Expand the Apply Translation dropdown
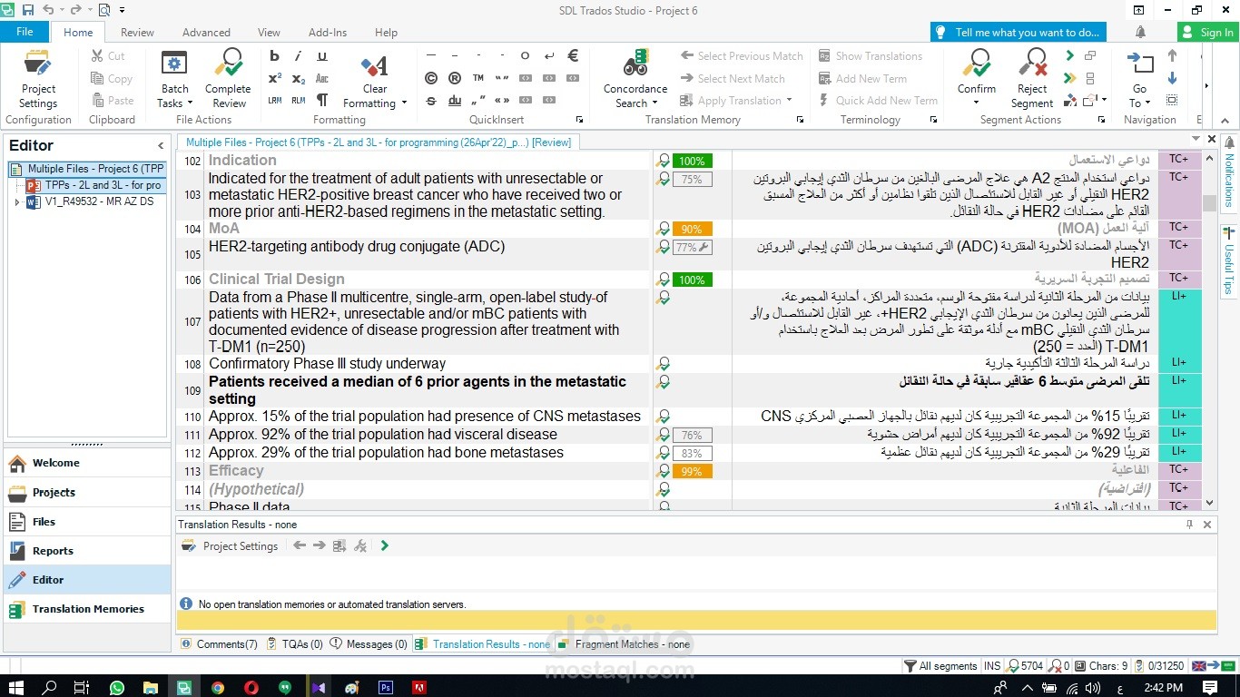 [x=790, y=101]
